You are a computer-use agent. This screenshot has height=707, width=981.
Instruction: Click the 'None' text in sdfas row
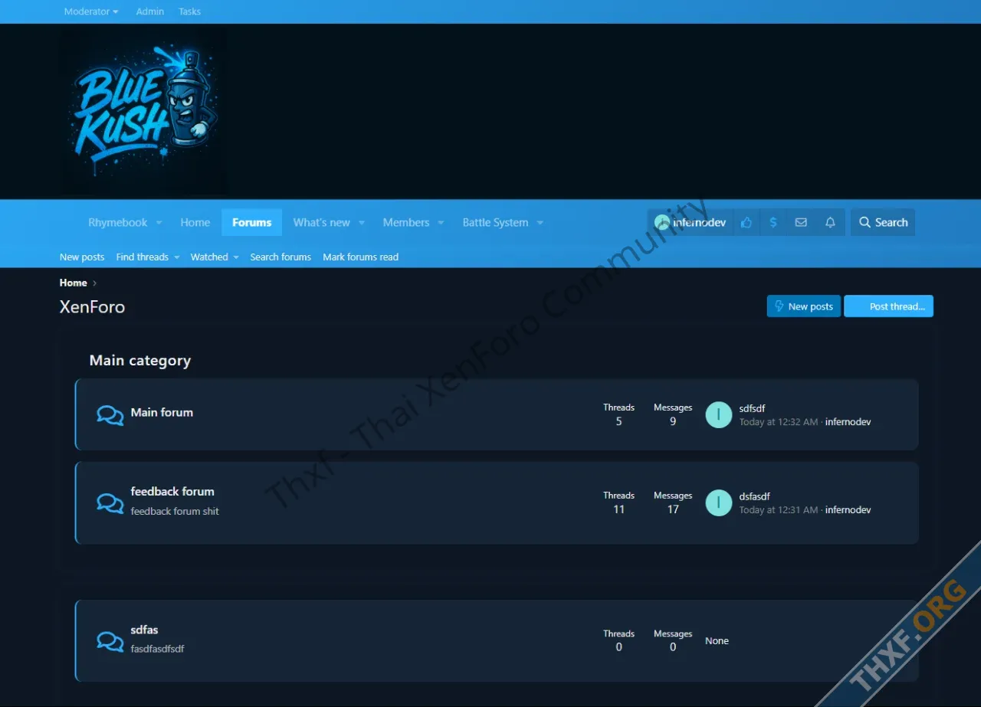[x=717, y=641]
